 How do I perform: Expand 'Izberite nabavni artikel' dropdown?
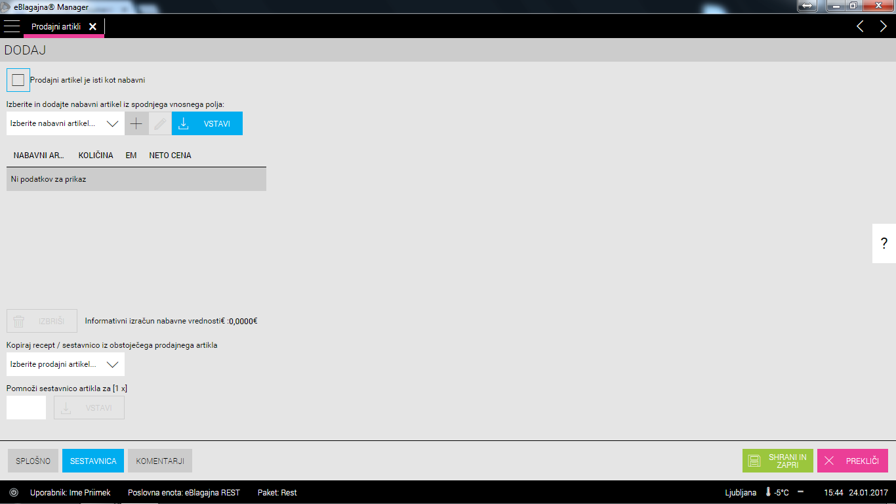click(112, 123)
